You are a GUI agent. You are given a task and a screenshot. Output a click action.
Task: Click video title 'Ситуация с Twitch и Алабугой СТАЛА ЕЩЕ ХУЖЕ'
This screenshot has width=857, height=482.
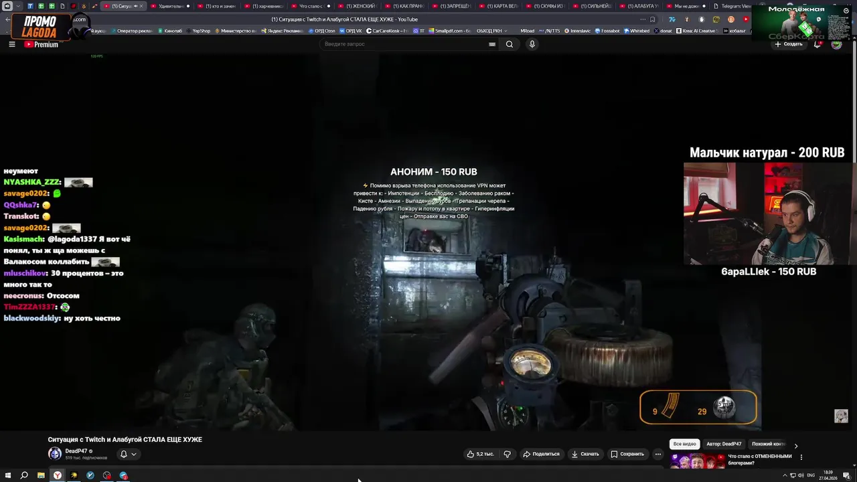(x=125, y=440)
